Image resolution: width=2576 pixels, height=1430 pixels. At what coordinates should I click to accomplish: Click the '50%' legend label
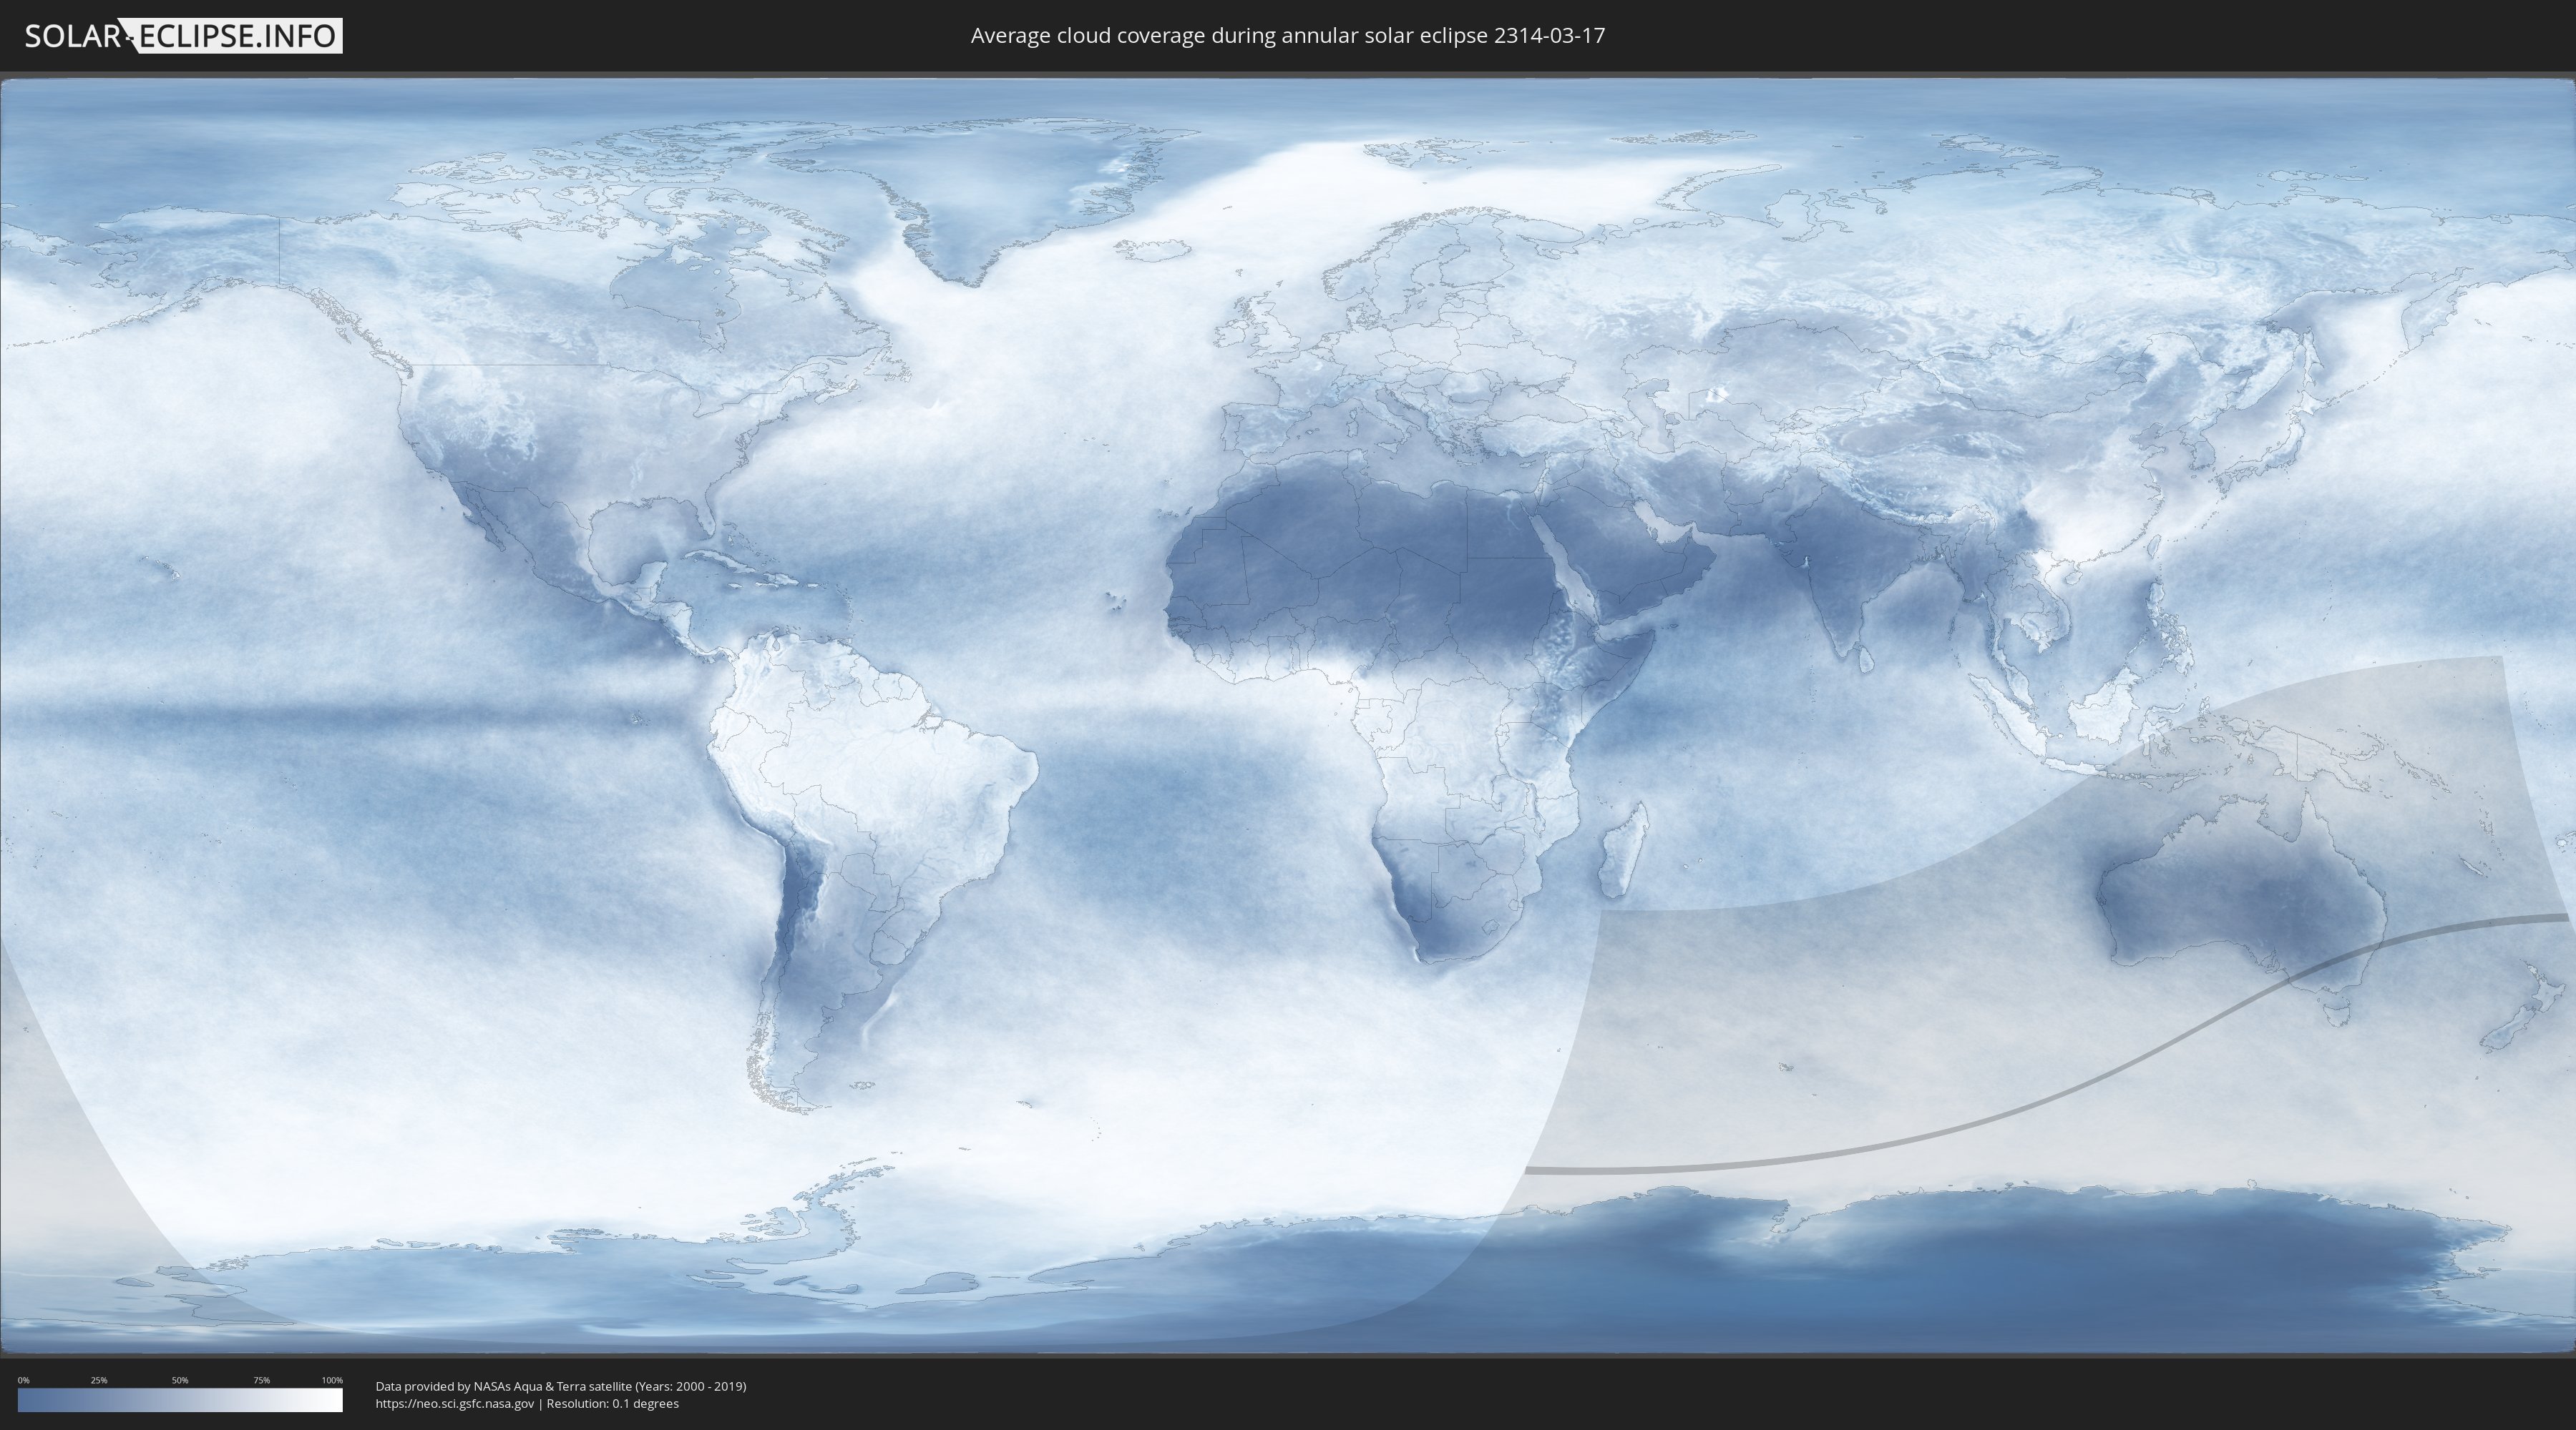[180, 1380]
